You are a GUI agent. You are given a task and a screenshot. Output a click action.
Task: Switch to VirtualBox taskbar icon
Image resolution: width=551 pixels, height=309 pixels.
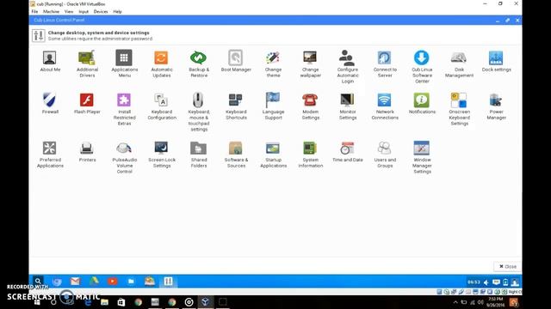click(x=206, y=302)
